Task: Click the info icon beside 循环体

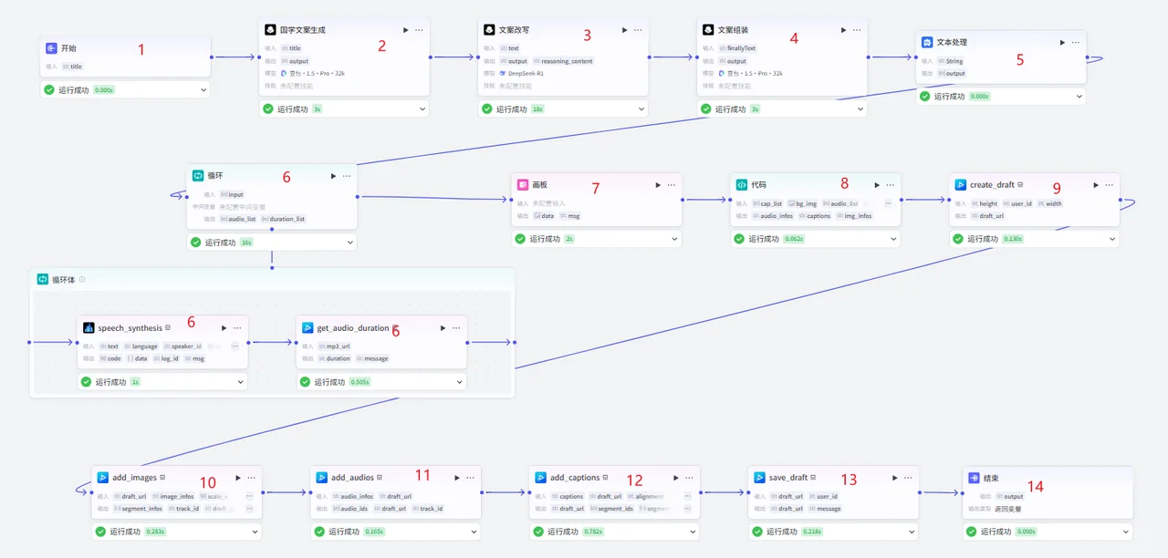Action: point(82,279)
